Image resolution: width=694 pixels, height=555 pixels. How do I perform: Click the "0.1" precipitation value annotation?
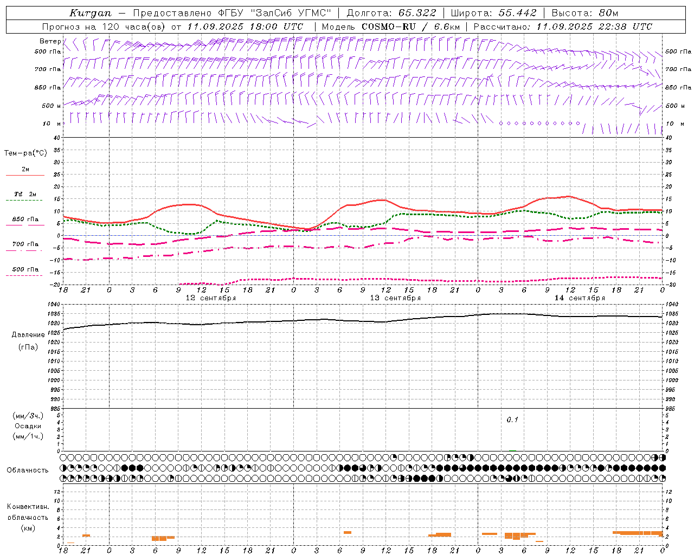click(x=512, y=420)
